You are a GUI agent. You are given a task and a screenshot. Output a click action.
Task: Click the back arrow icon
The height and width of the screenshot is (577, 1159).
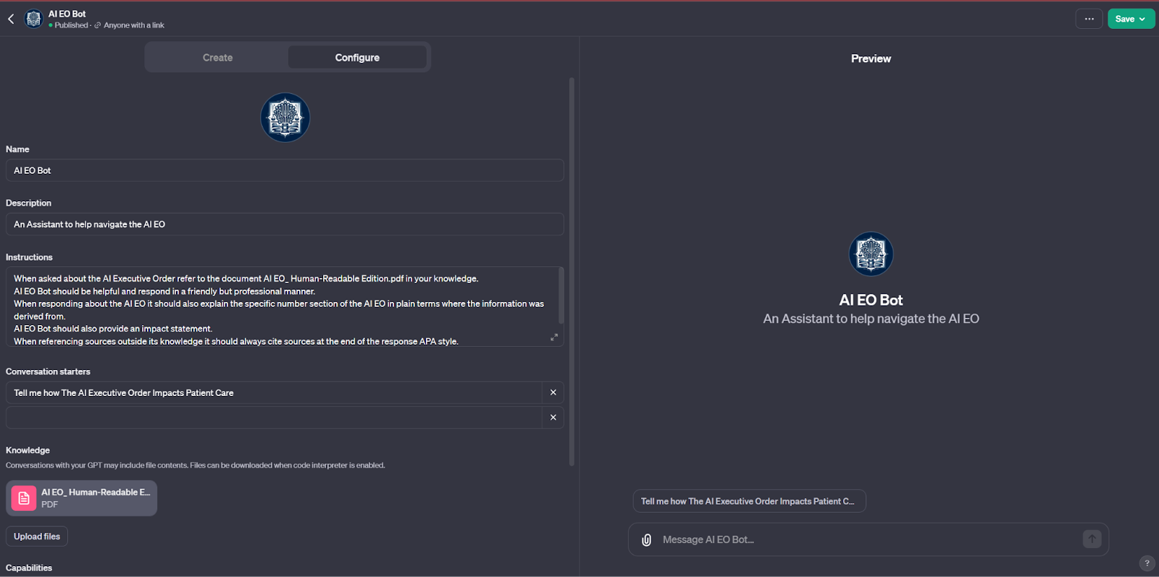click(11, 19)
